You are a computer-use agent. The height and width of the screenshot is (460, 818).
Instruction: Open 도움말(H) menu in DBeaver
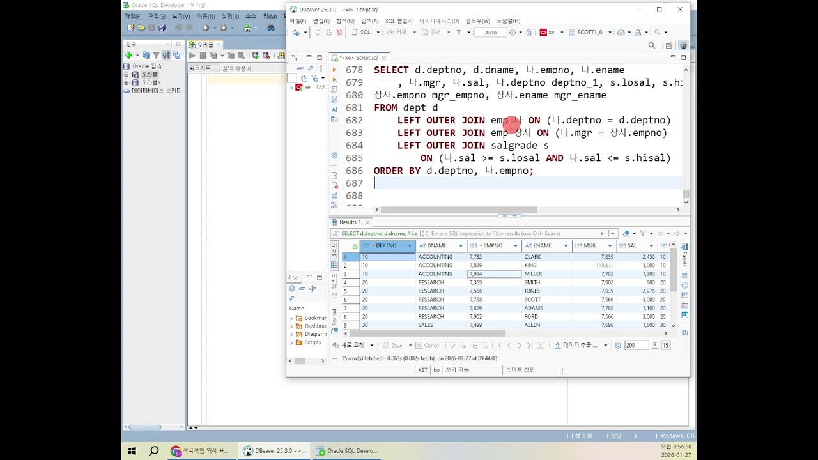tap(508, 21)
